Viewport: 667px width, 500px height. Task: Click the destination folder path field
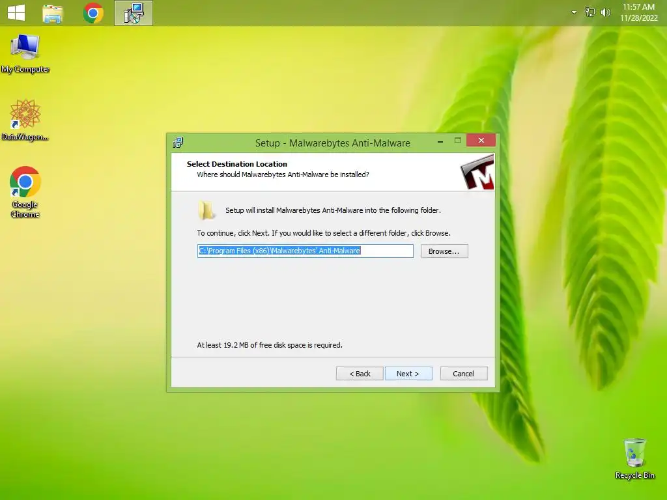click(x=305, y=251)
